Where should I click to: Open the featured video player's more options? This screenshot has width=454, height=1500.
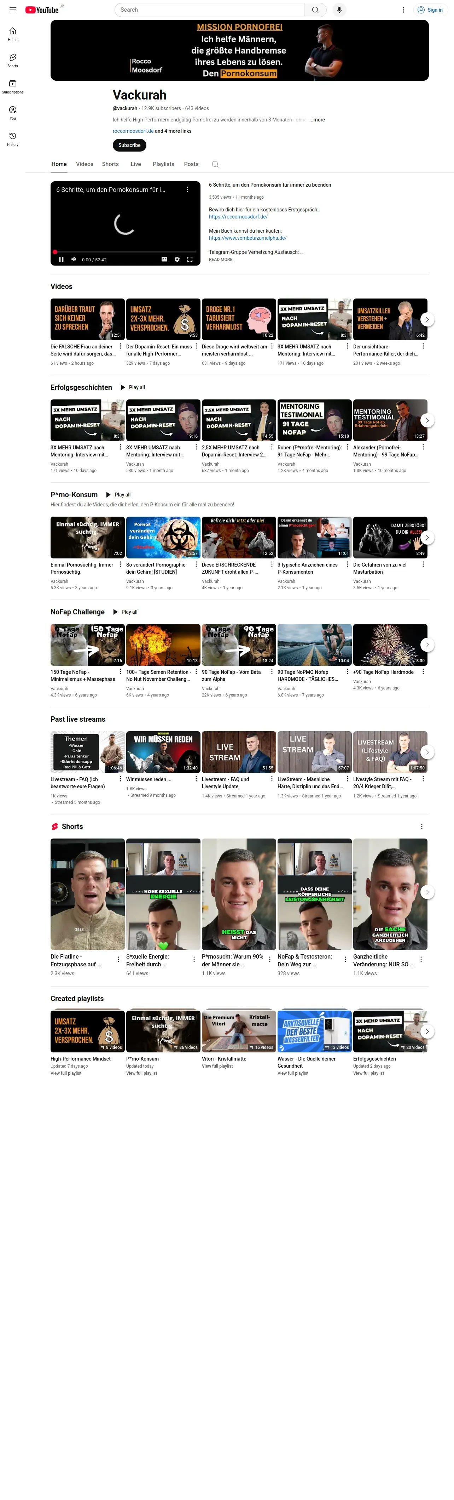point(187,190)
